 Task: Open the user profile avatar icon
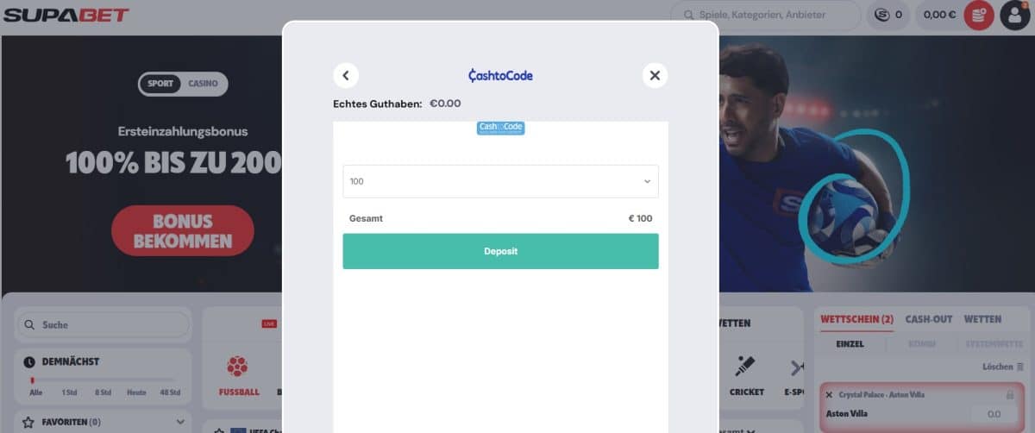pyautogui.click(x=1014, y=15)
